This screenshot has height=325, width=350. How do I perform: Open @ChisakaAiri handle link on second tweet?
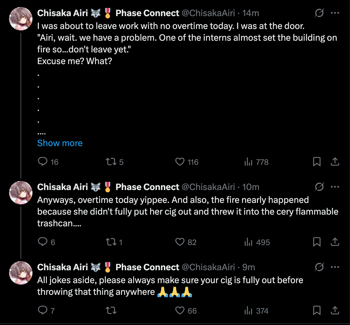click(x=208, y=187)
